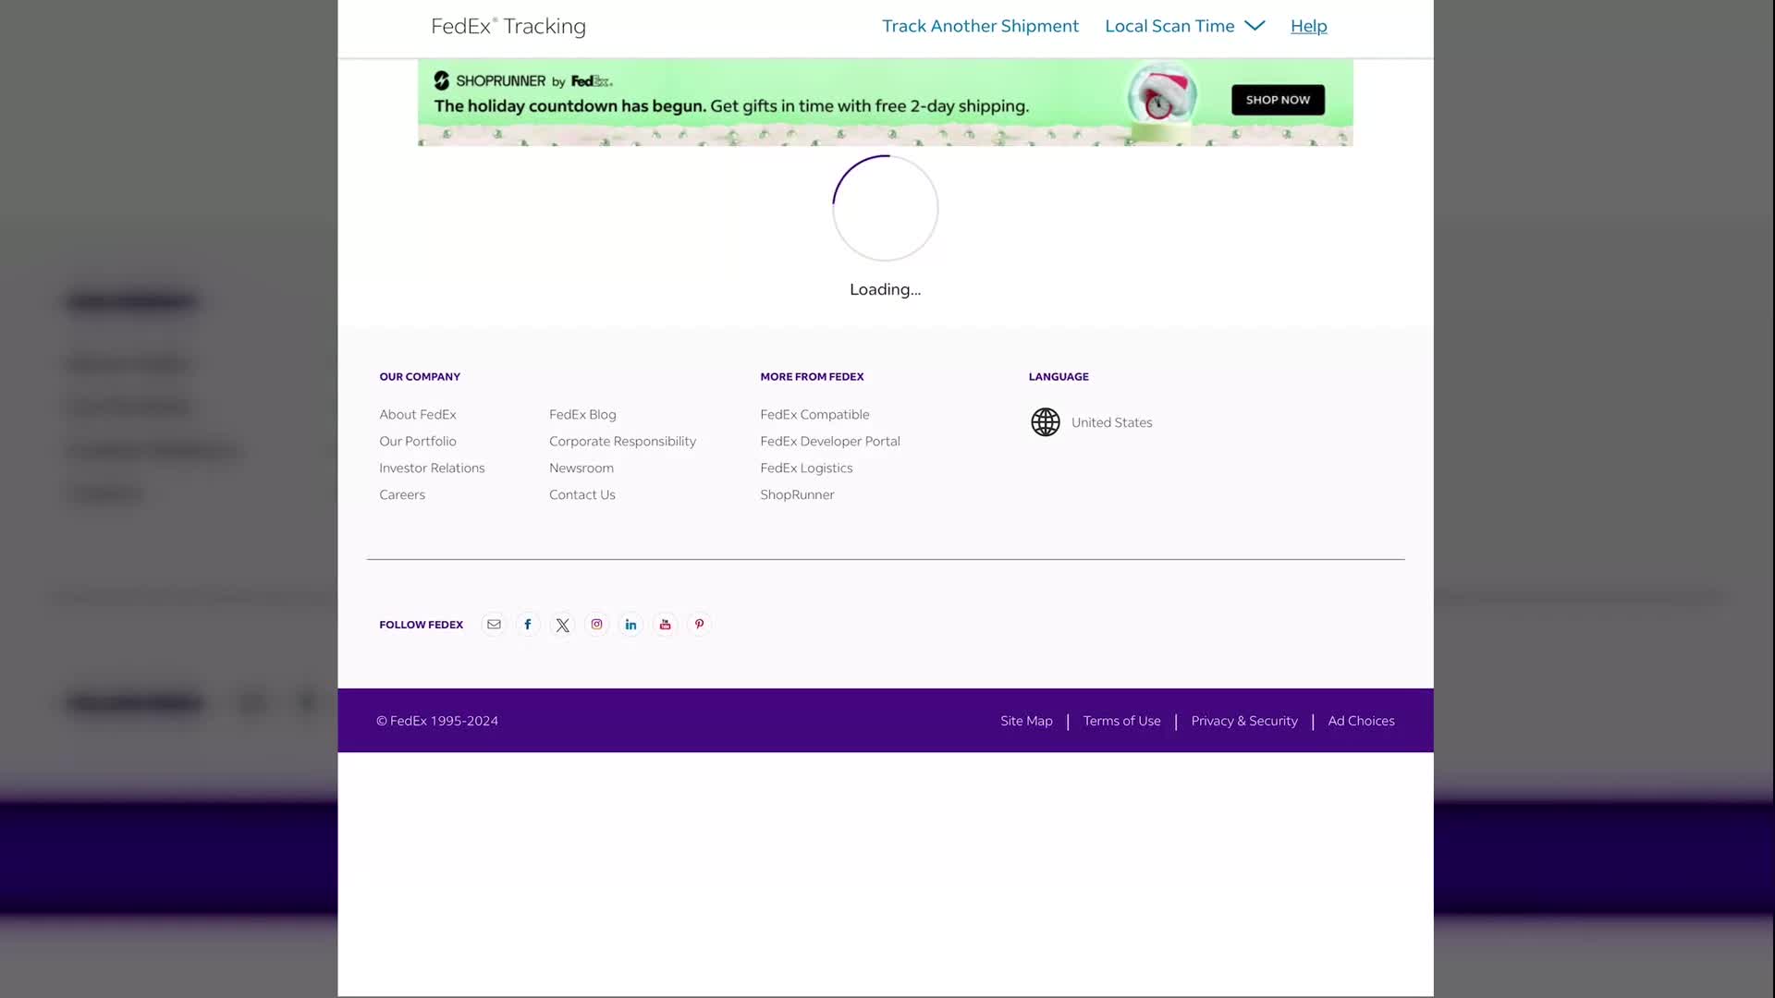Open About FedEx link

click(418, 415)
